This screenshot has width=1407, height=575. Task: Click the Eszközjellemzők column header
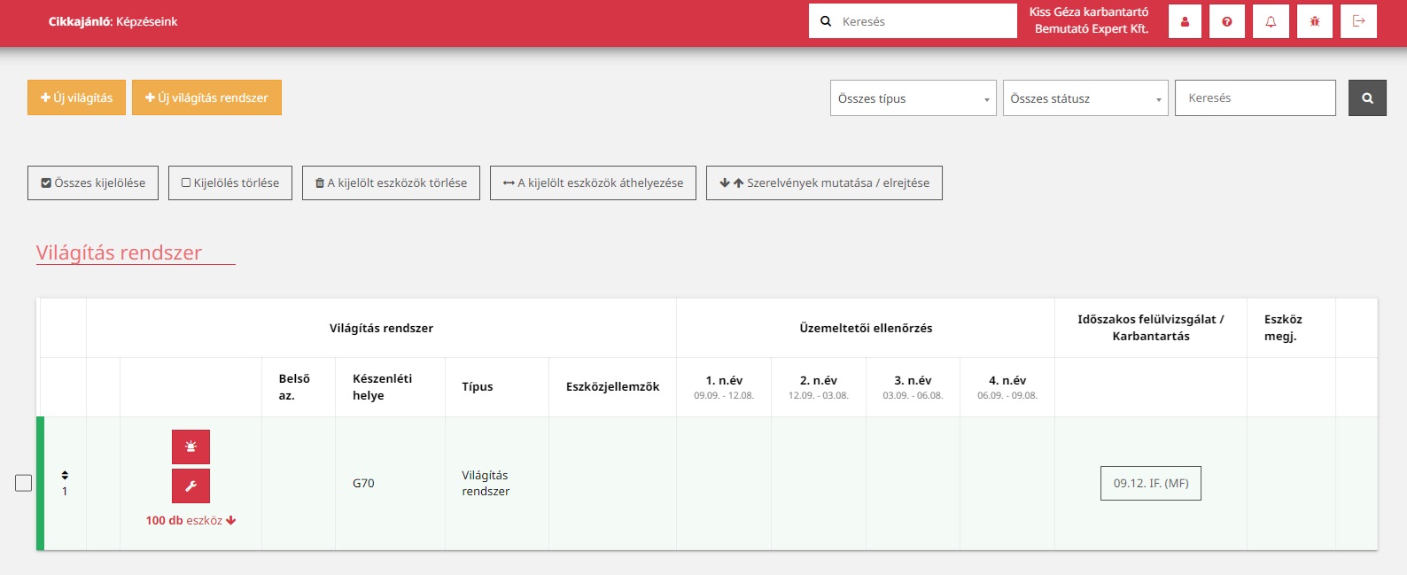[x=612, y=386]
